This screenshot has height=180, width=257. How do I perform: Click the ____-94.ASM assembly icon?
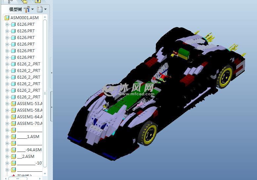click(14, 150)
